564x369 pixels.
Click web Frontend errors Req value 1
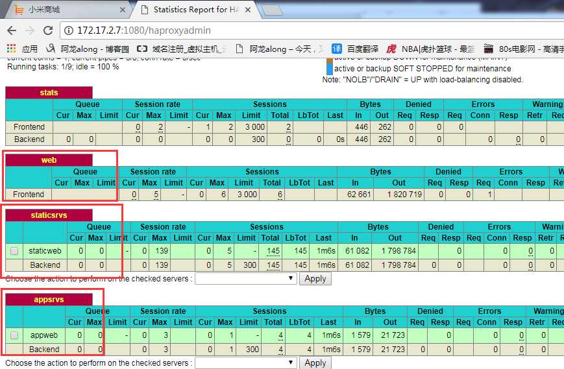point(489,195)
